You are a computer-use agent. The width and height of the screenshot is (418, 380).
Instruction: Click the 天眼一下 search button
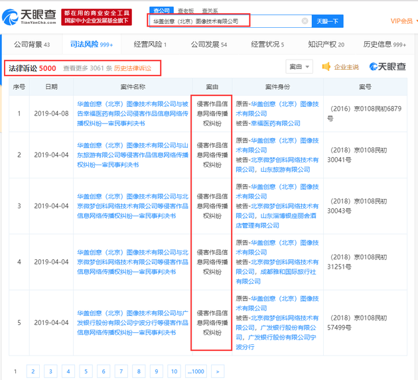click(327, 21)
